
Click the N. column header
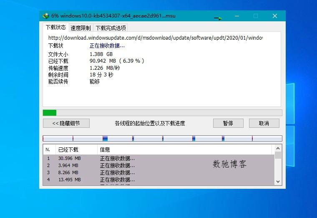tap(49, 150)
